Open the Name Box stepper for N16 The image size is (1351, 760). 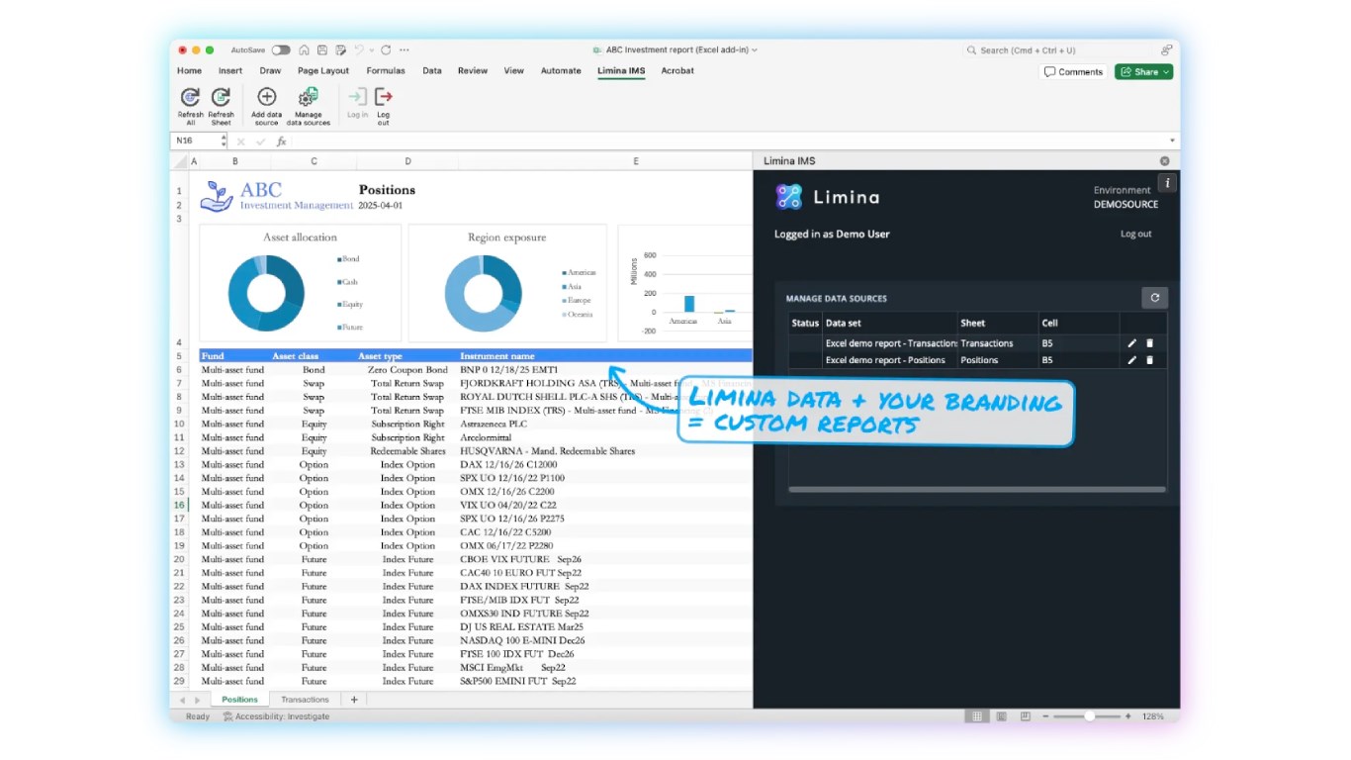click(225, 142)
